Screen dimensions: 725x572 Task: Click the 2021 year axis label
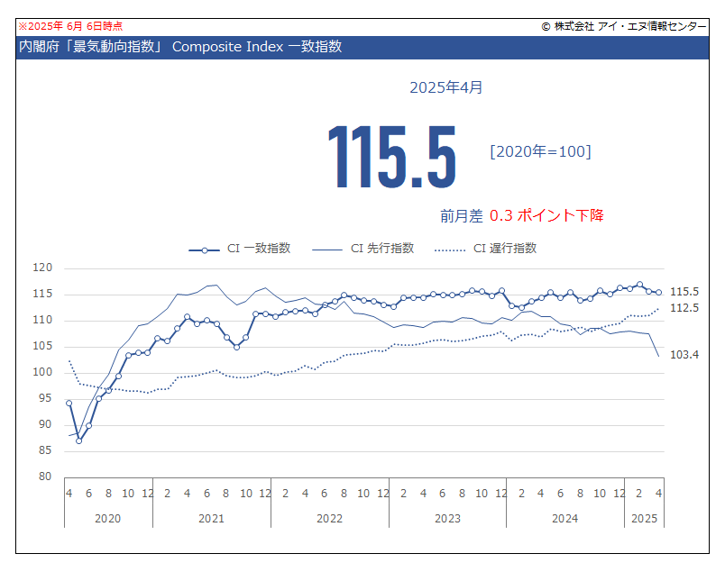[x=211, y=519]
